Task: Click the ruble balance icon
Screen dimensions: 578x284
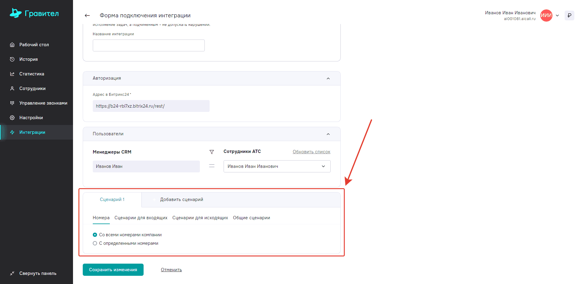Action: [x=569, y=16]
